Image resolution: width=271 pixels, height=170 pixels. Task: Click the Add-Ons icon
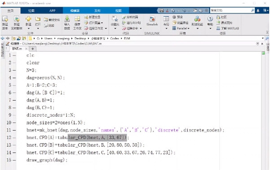point(197,19)
